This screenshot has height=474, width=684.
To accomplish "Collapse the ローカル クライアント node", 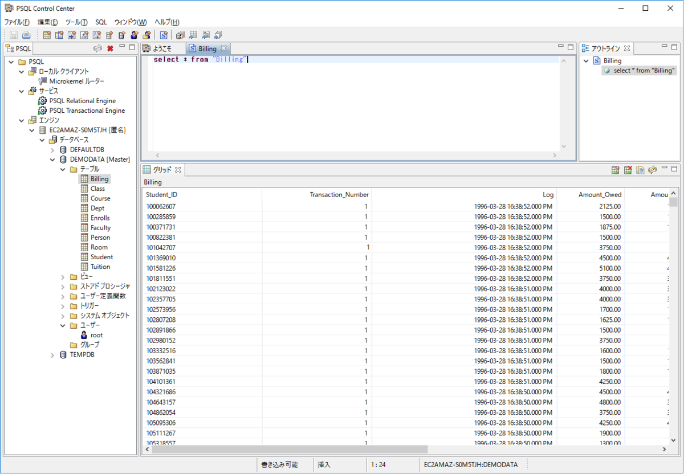I will (x=22, y=71).
